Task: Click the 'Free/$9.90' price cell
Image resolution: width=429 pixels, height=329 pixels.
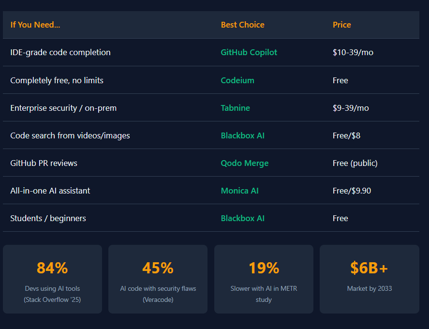Action: (x=352, y=191)
